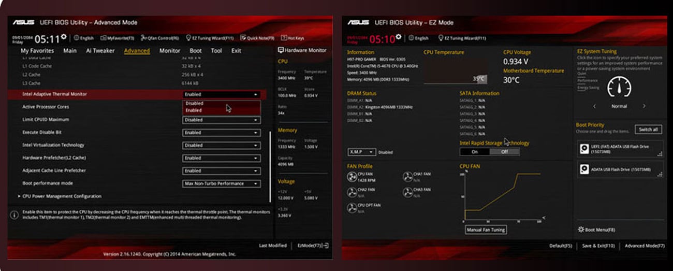
Task: Click the EZ System Tuning gauge icon
Action: point(619,88)
